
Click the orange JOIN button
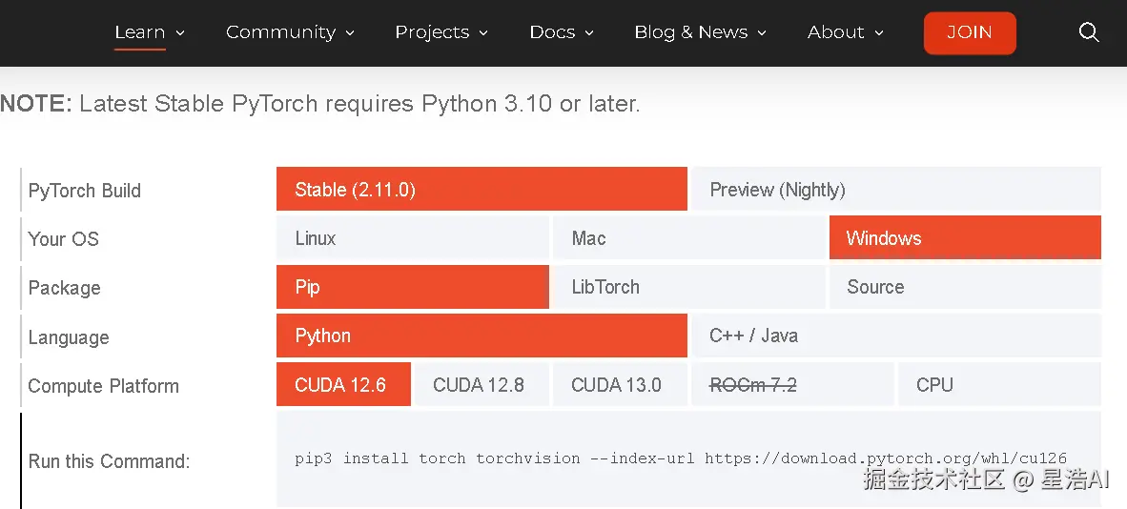(x=970, y=32)
